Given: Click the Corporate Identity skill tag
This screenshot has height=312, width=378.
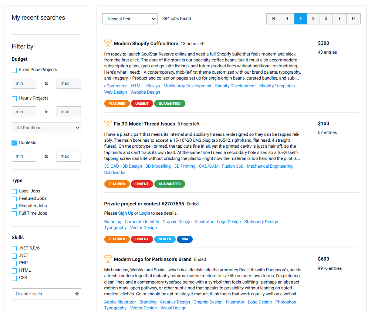Looking at the screenshot, I should tap(142, 222).
